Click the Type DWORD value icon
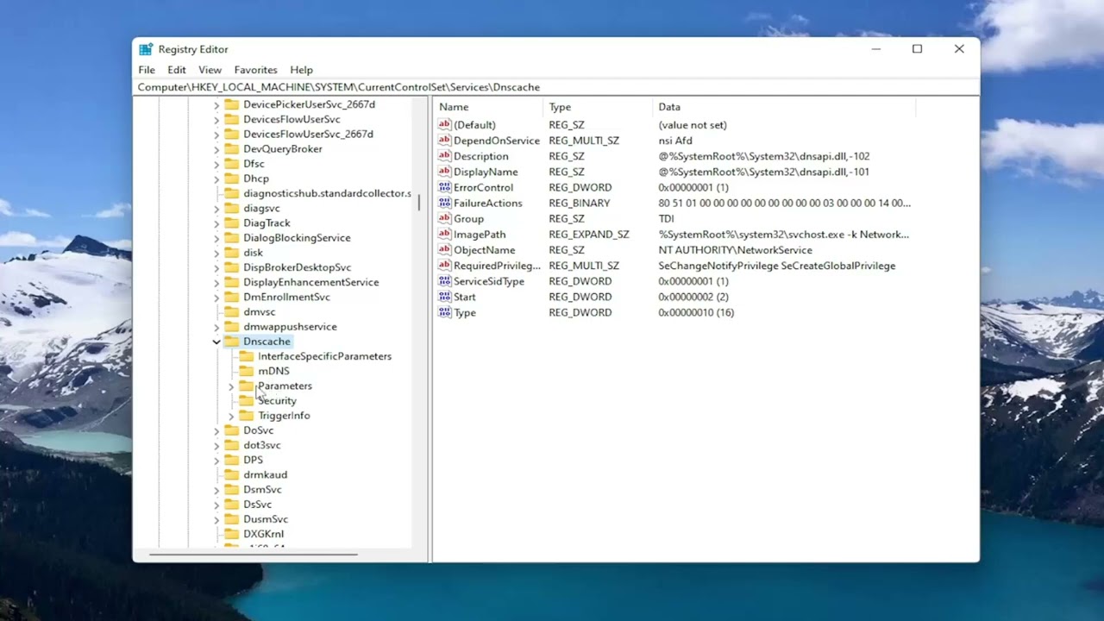 444,312
